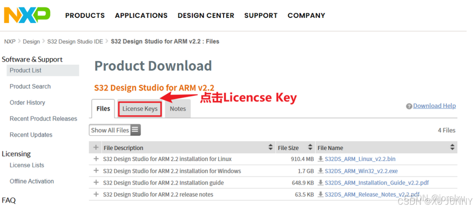
Task: Select '63.5 KB' file size cell
Action: [303, 194]
